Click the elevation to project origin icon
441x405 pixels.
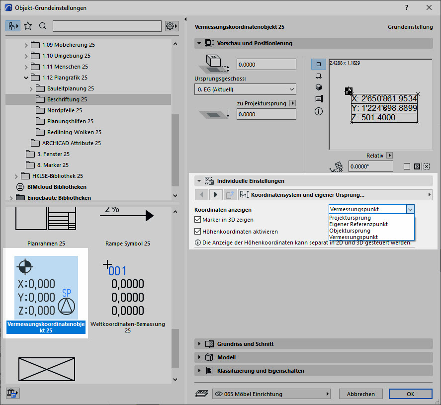point(214,113)
